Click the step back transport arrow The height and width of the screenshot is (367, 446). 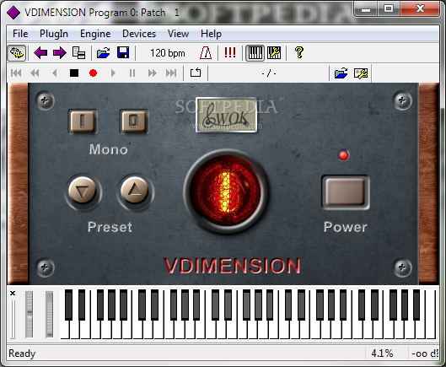(x=55, y=73)
